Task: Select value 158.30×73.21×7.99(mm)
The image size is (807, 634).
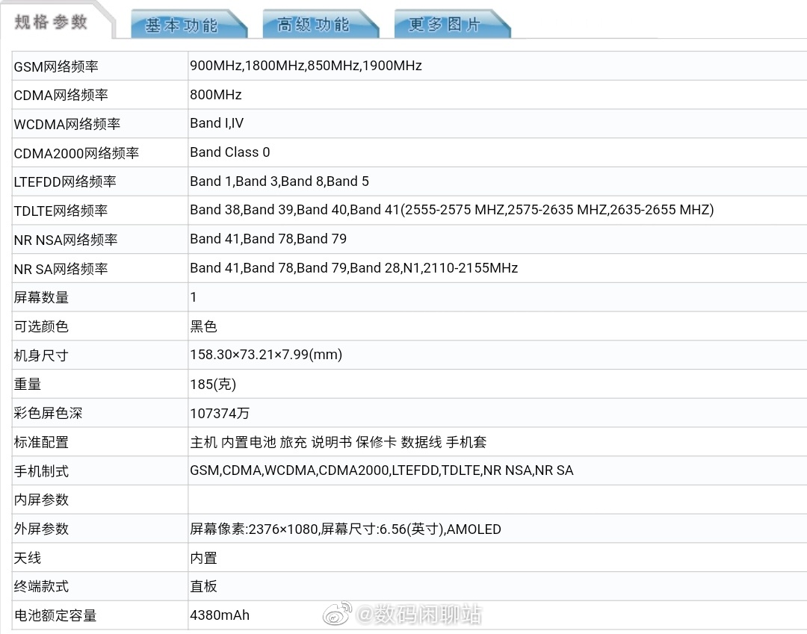Action: [x=266, y=355]
